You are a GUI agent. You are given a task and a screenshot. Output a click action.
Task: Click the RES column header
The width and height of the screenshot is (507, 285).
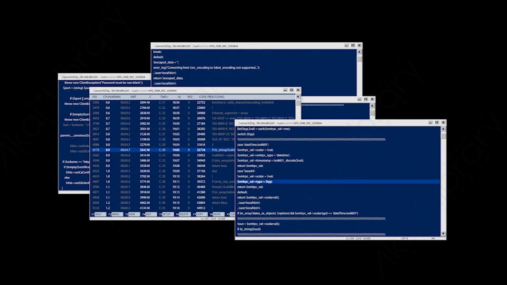(190, 97)
